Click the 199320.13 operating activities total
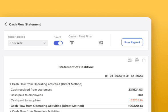 click(x=135, y=106)
